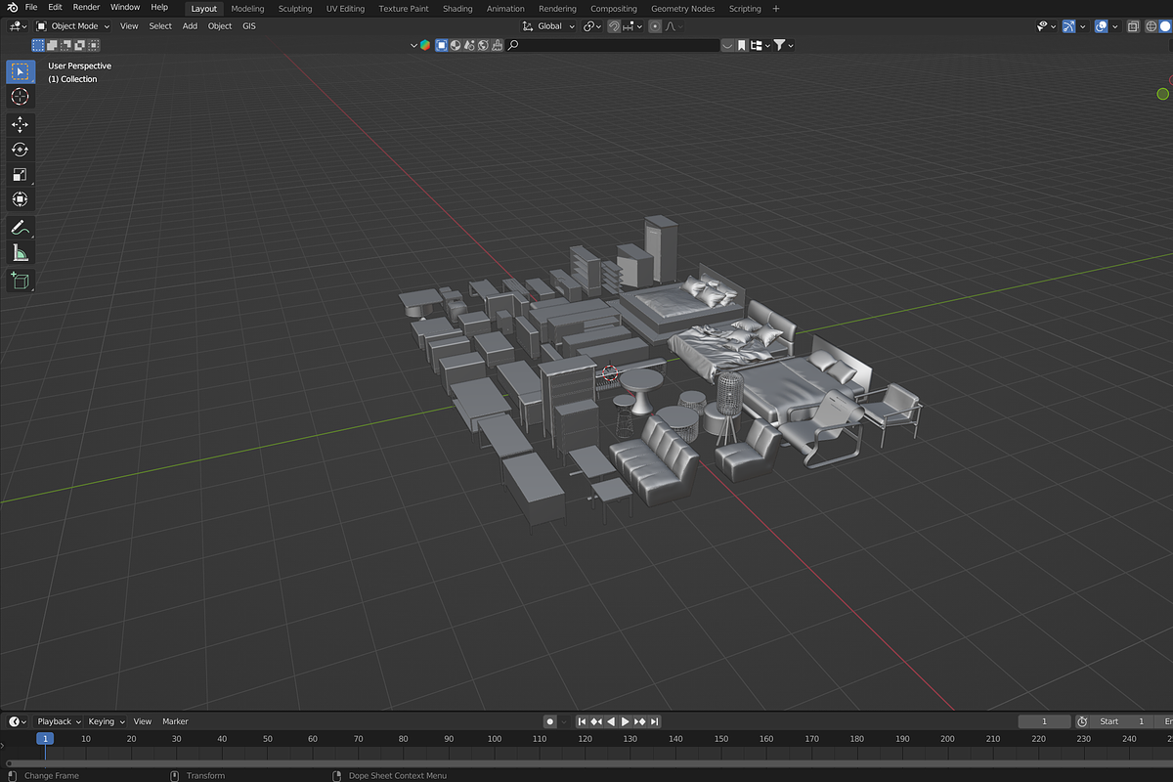Choose Subtract selection mode icon
The width and height of the screenshot is (1173, 782).
65,45
